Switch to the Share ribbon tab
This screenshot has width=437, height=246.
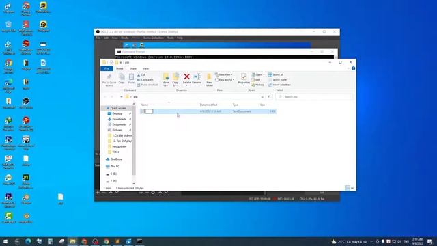[133, 68]
